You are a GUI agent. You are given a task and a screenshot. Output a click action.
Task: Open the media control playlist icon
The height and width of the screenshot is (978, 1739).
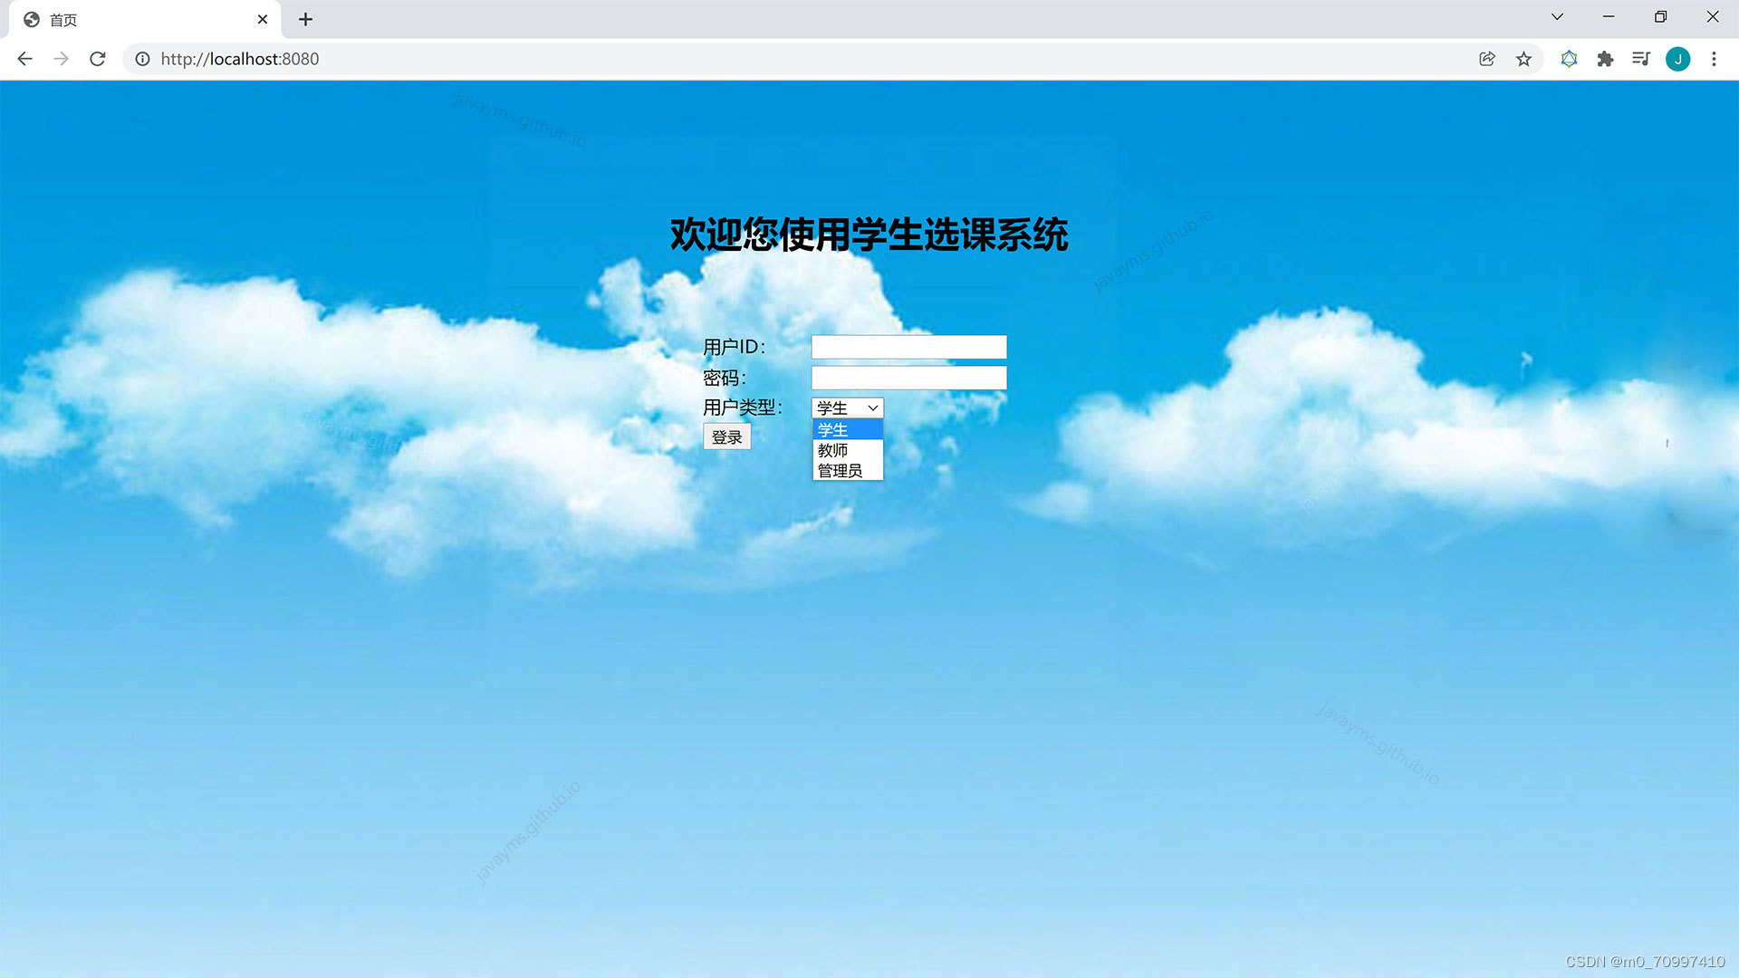[1641, 59]
